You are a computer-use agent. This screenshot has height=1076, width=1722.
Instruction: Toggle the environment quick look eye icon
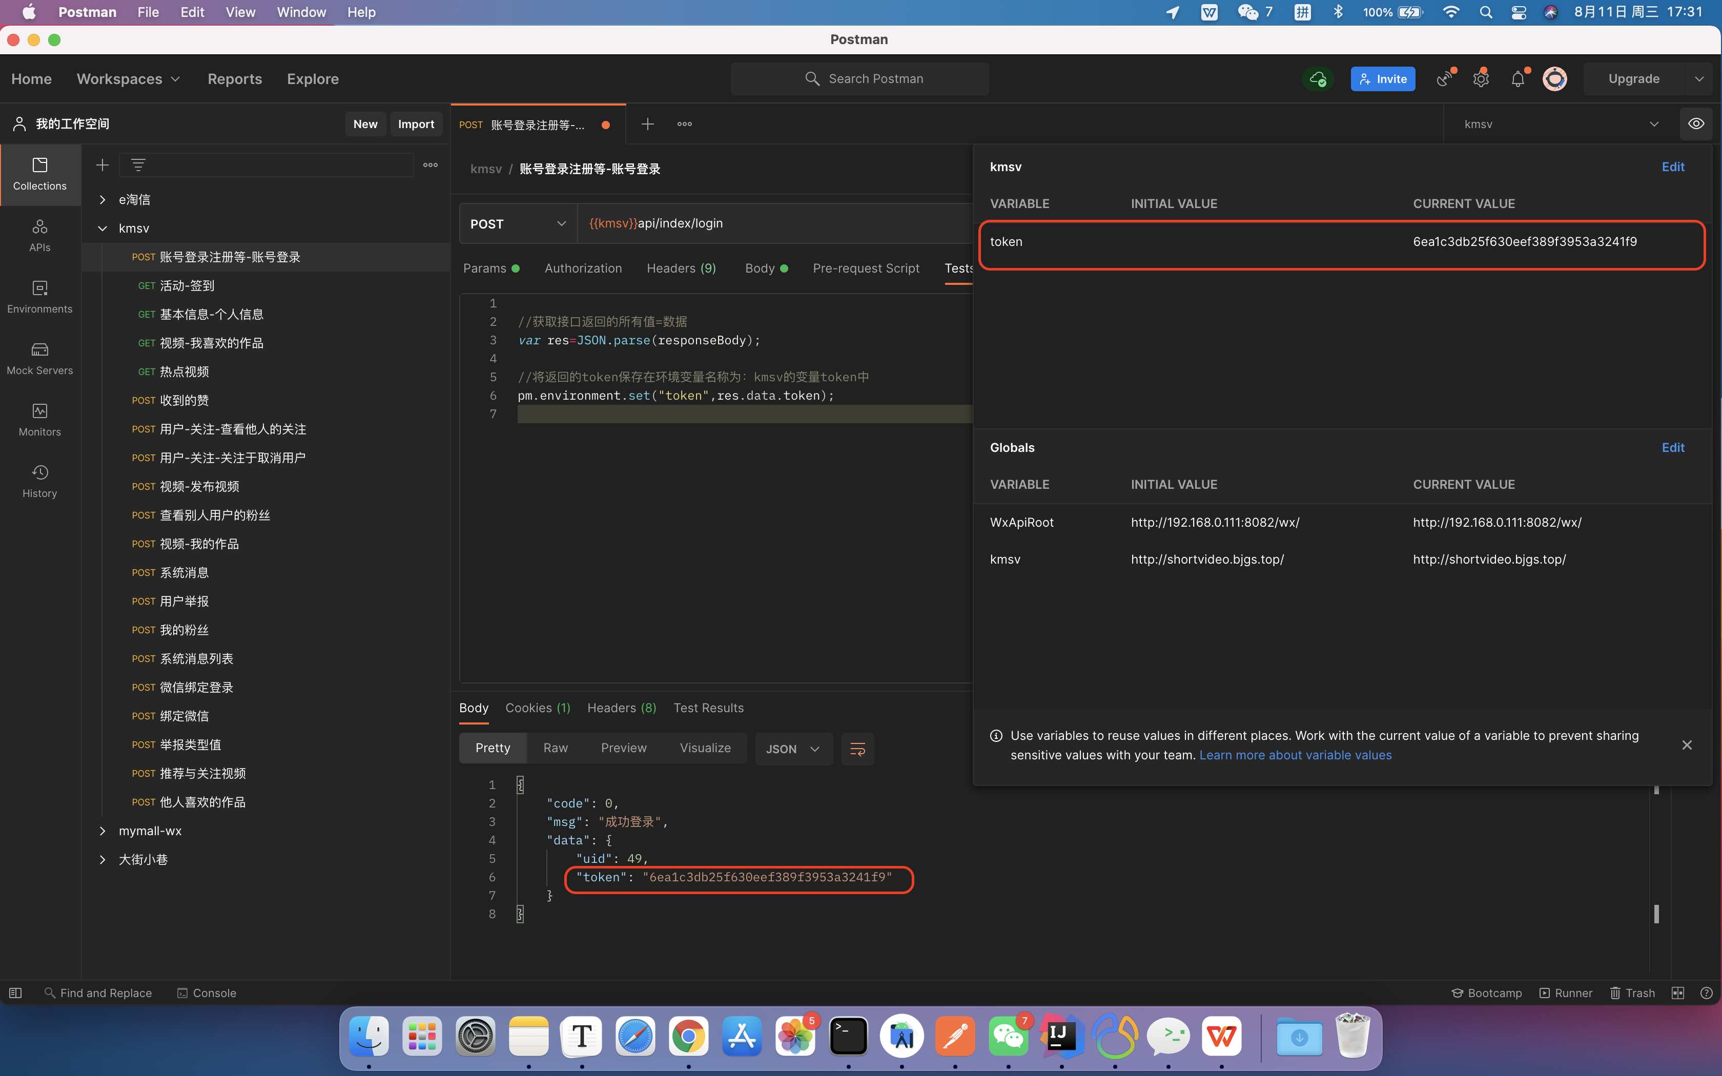1696,124
